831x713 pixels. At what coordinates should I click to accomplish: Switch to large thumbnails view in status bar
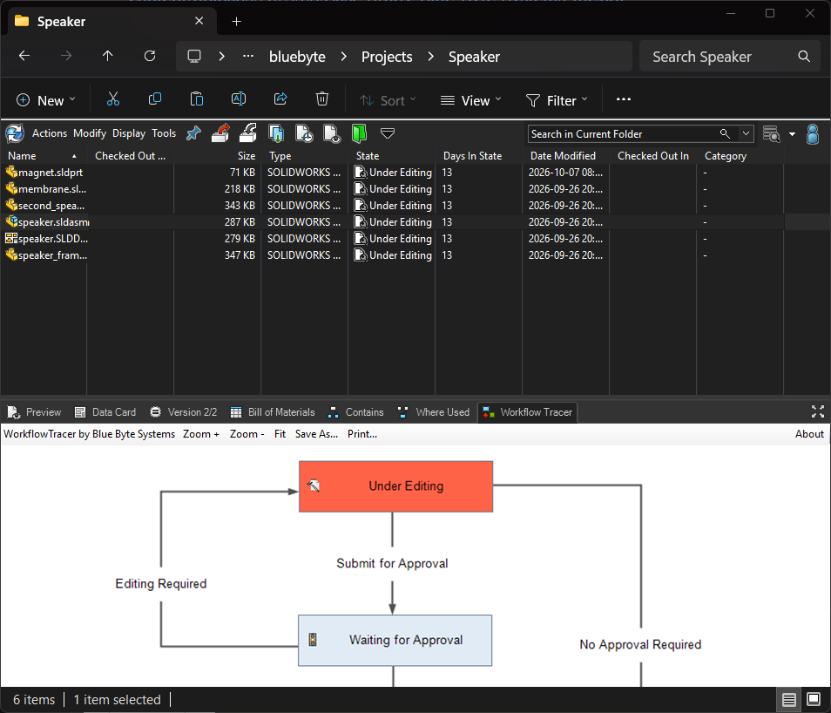pyautogui.click(x=814, y=700)
